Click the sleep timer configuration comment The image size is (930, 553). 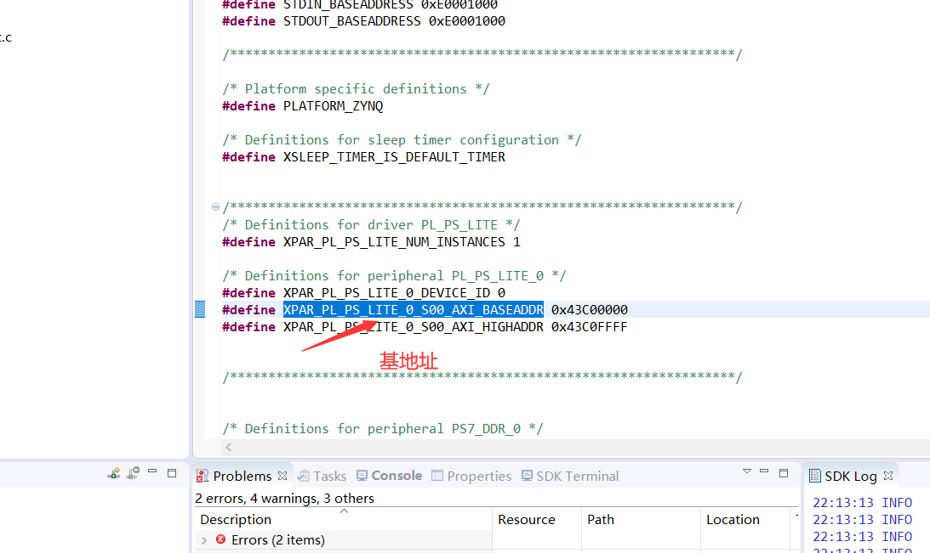402,139
